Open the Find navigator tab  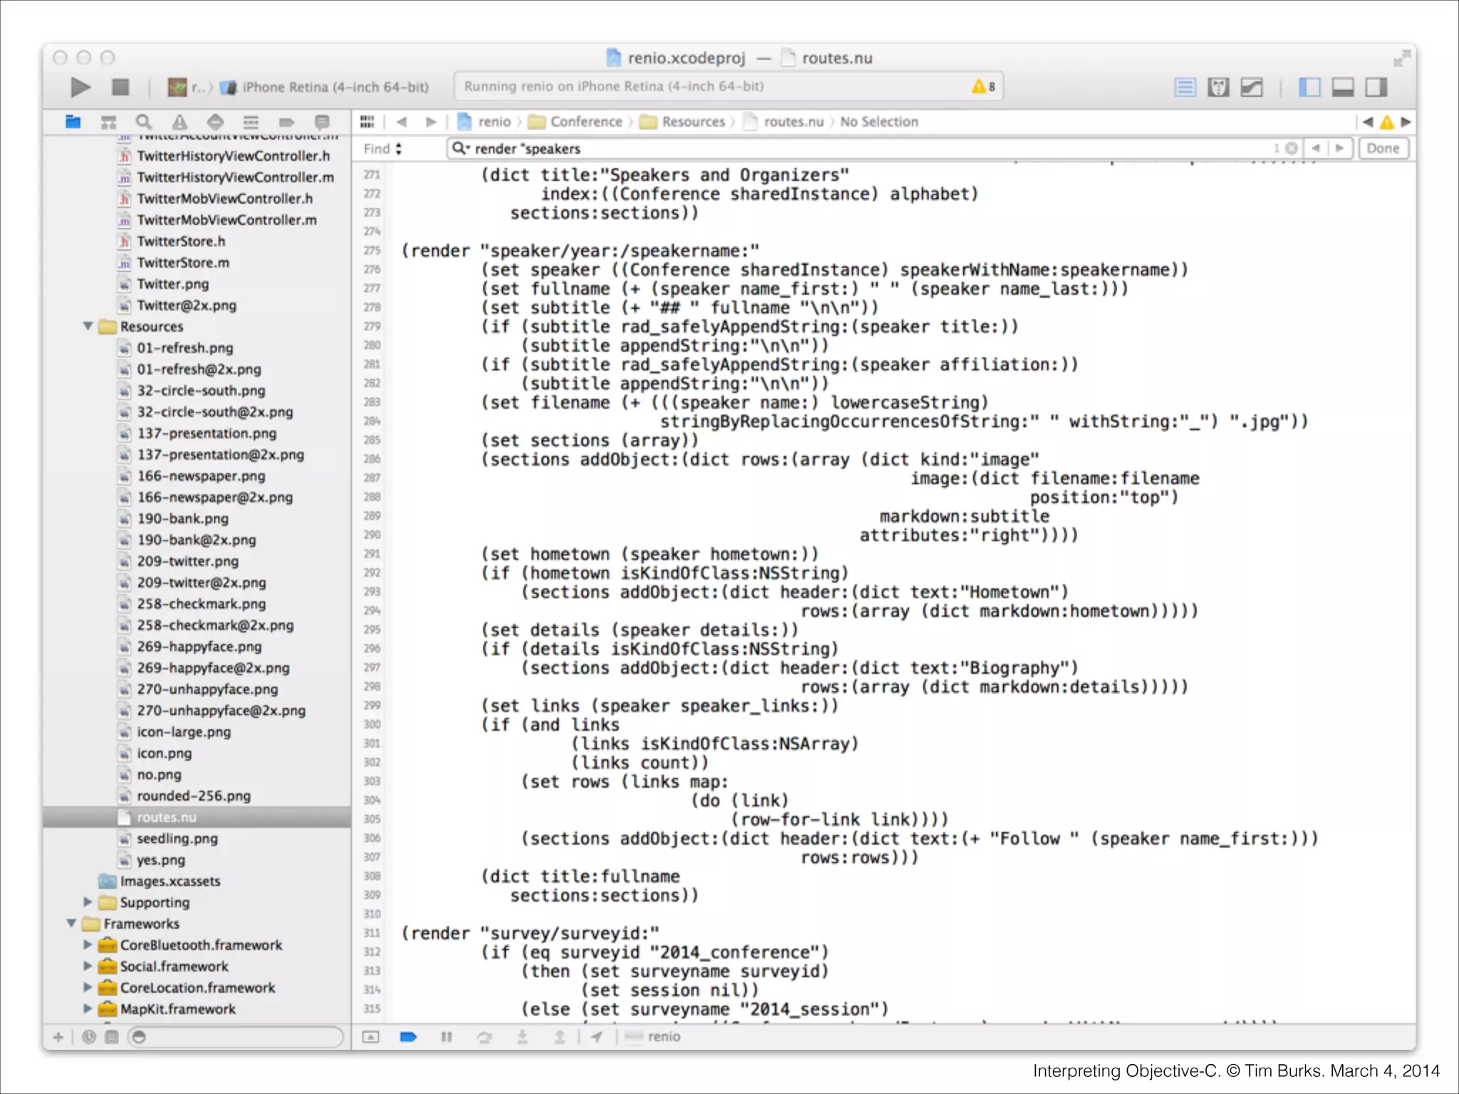(144, 122)
